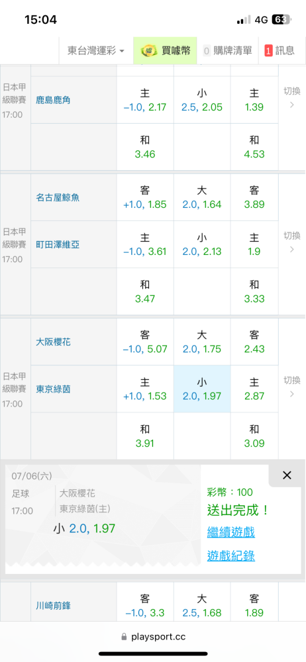Viewport: 306px width, 662px height.
Task: Select 客 +1.0, 1.85 for 名古屋鯨魚
Action: tap(145, 197)
